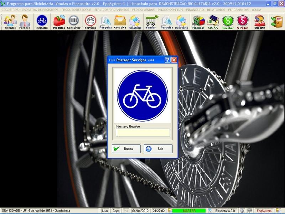Click the help question mark in dialog

tap(167, 60)
